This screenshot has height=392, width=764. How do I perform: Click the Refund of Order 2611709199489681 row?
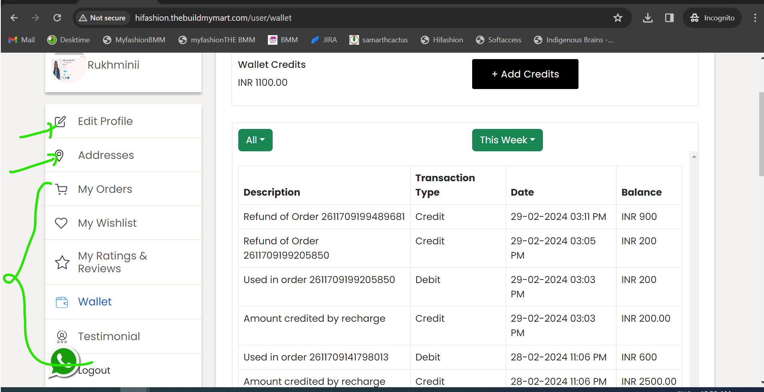(x=460, y=217)
